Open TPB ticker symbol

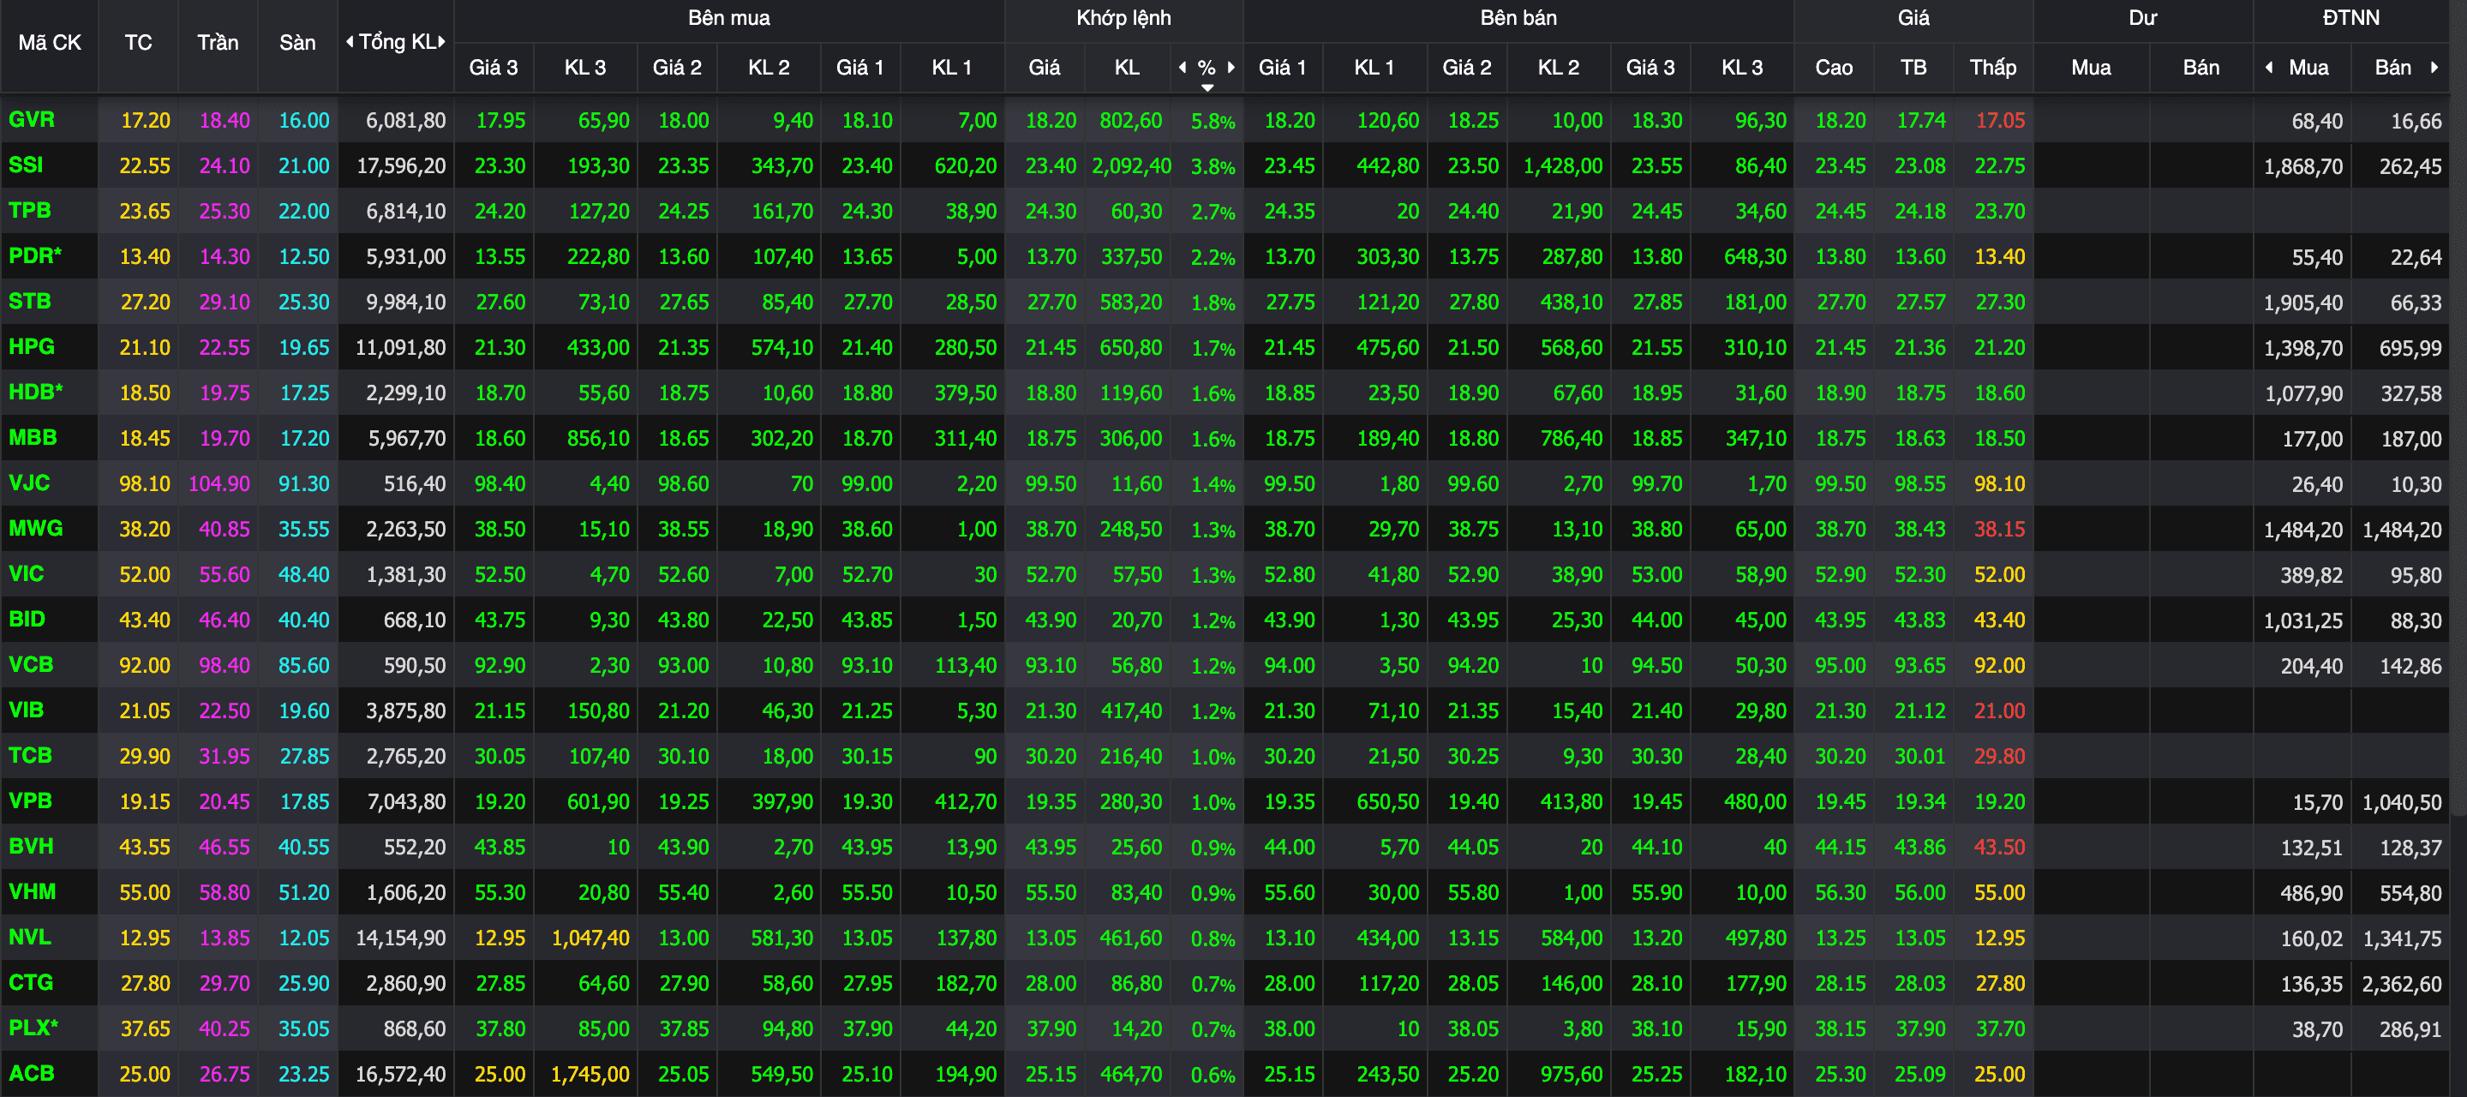(x=30, y=210)
